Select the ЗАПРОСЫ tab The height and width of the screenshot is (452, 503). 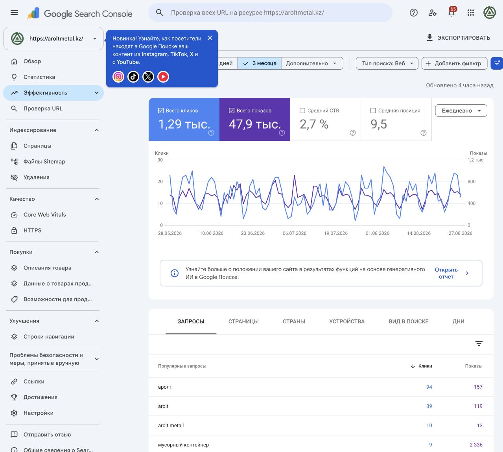191,321
